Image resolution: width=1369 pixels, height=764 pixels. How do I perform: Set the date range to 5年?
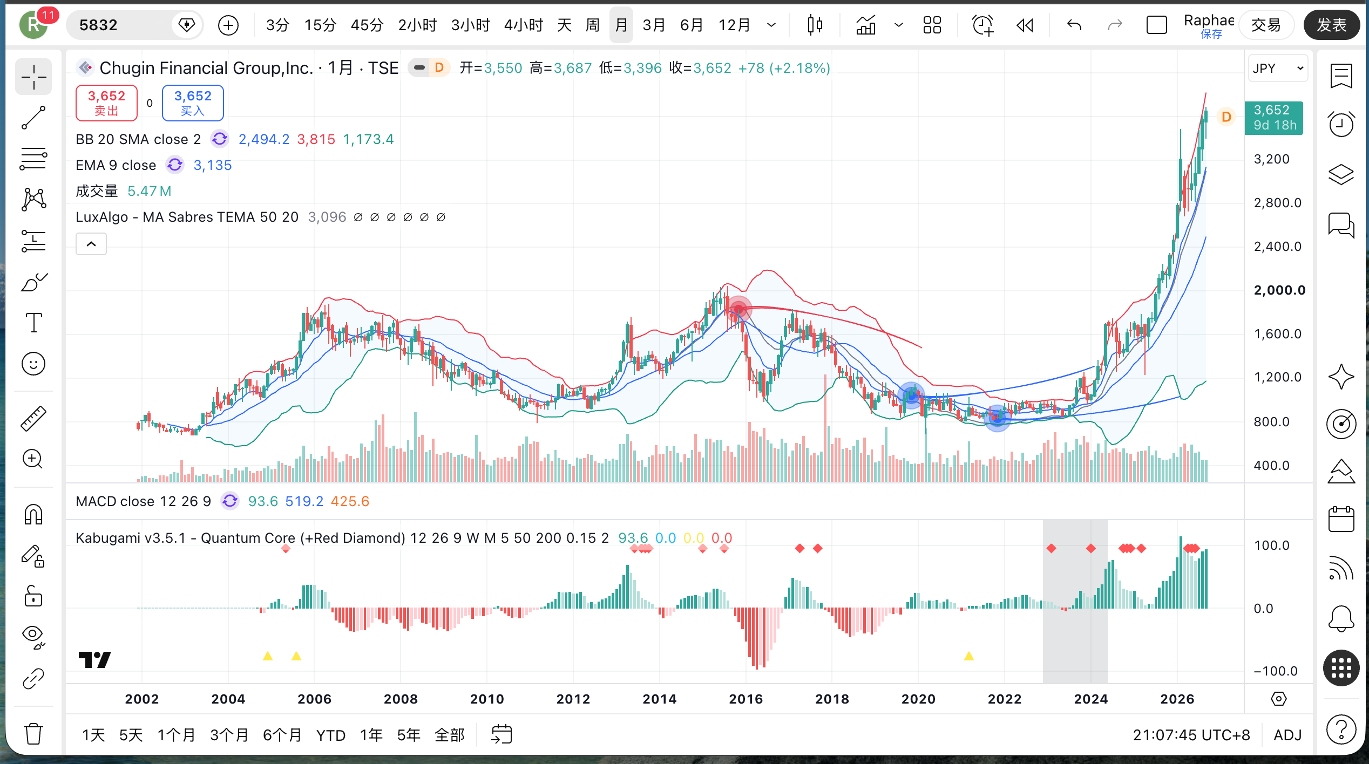[409, 735]
